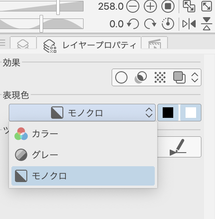Rotate canvas left icon

[133, 24]
